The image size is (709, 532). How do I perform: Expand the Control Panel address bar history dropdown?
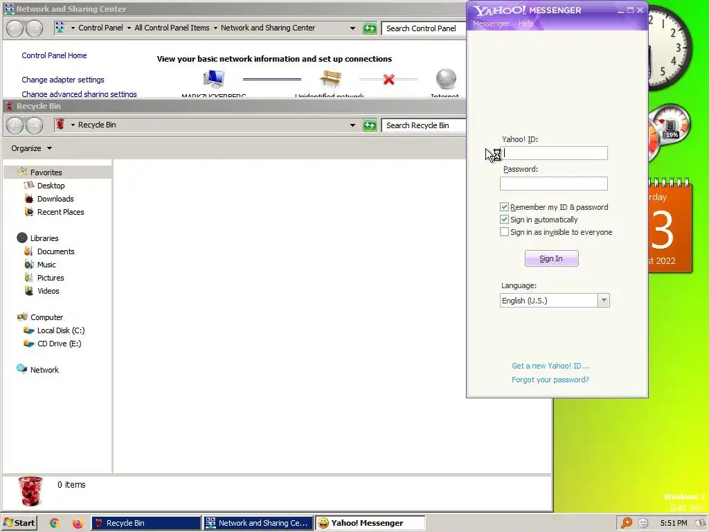(x=352, y=28)
